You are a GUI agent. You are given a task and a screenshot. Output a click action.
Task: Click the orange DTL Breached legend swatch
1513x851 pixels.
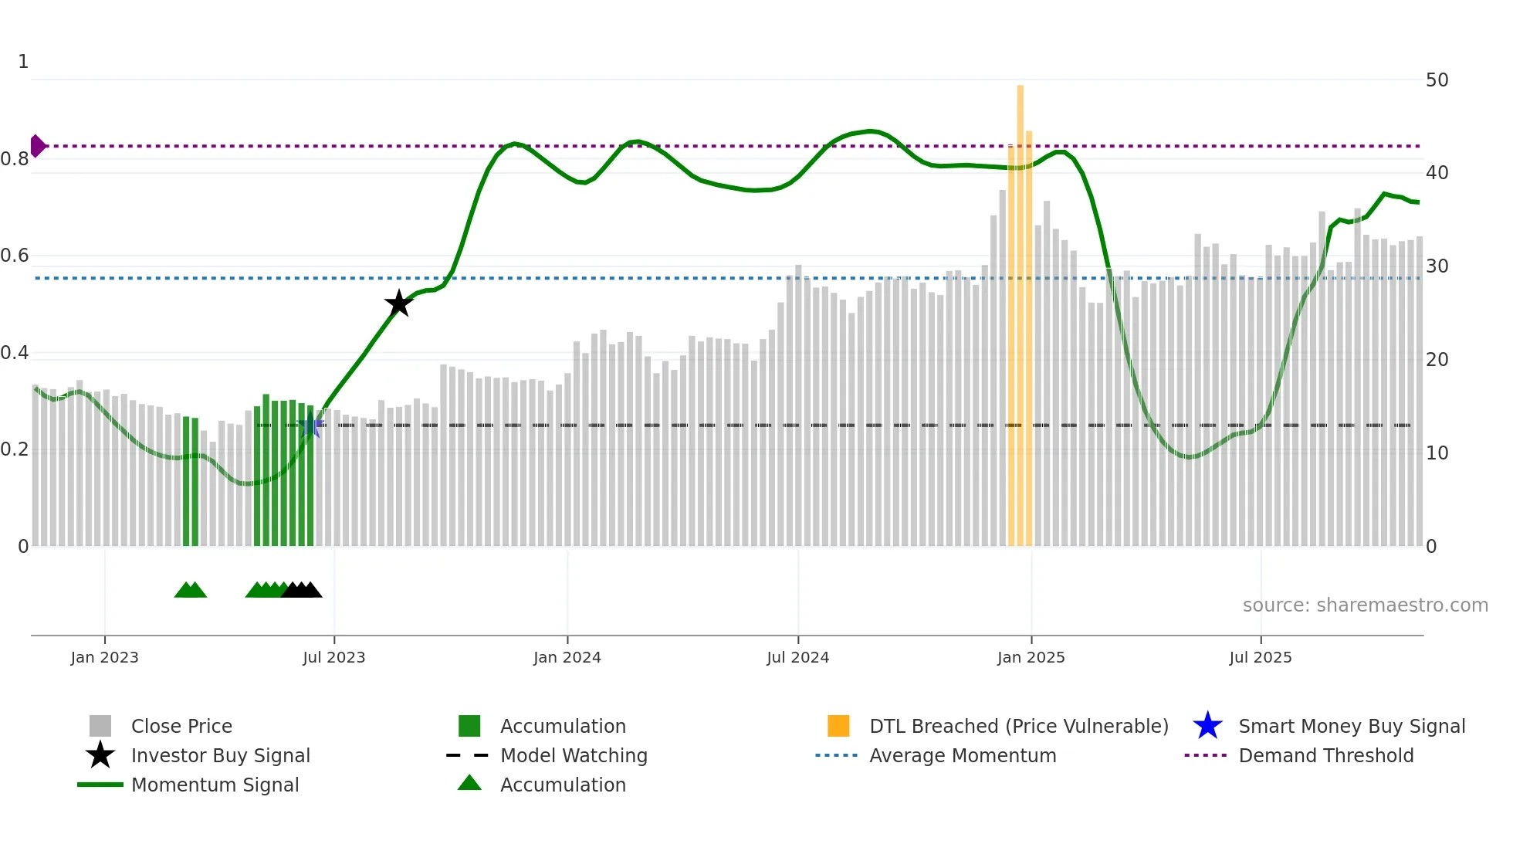pyautogui.click(x=838, y=726)
